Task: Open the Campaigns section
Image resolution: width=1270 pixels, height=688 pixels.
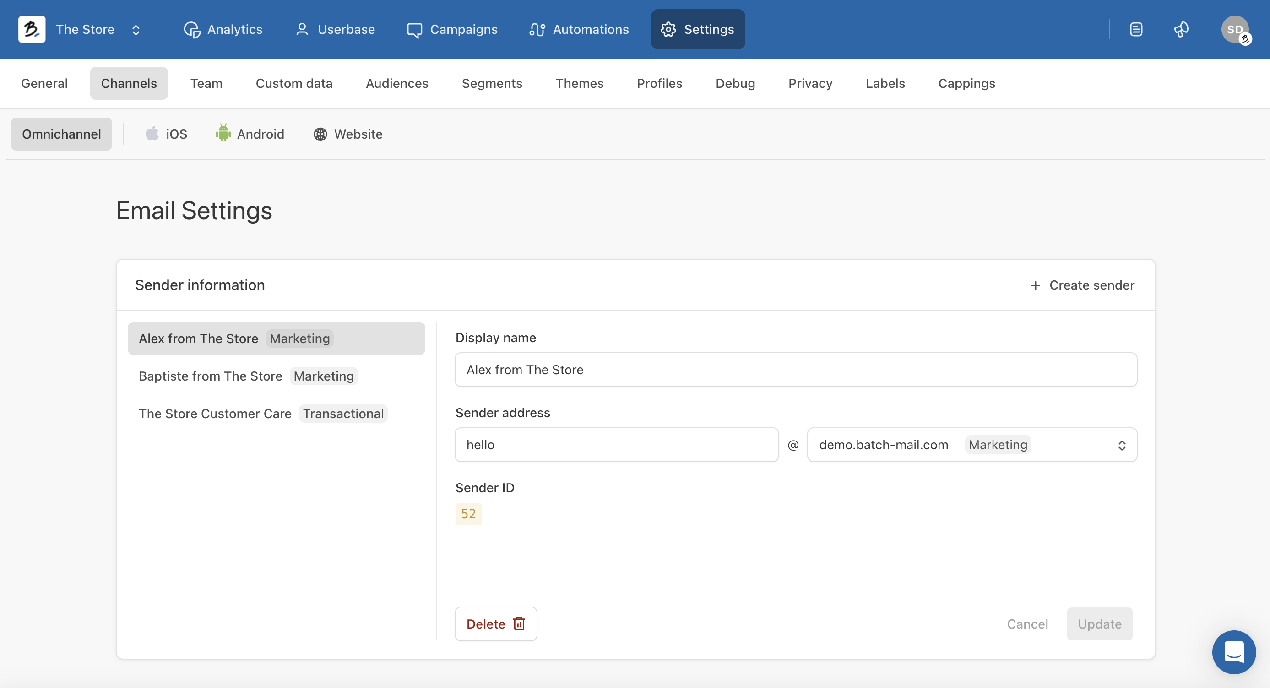Action: pyautogui.click(x=452, y=30)
